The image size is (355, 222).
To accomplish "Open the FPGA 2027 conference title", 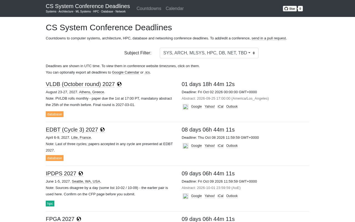I will (x=60, y=219).
